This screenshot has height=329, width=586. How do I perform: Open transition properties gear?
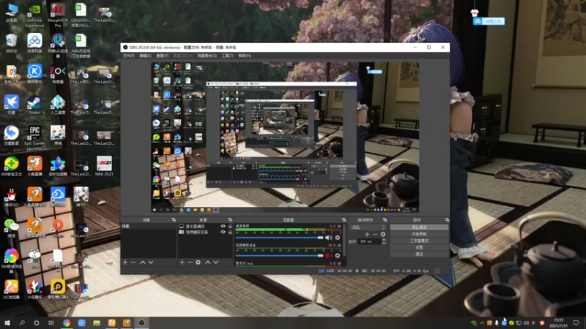click(383, 234)
